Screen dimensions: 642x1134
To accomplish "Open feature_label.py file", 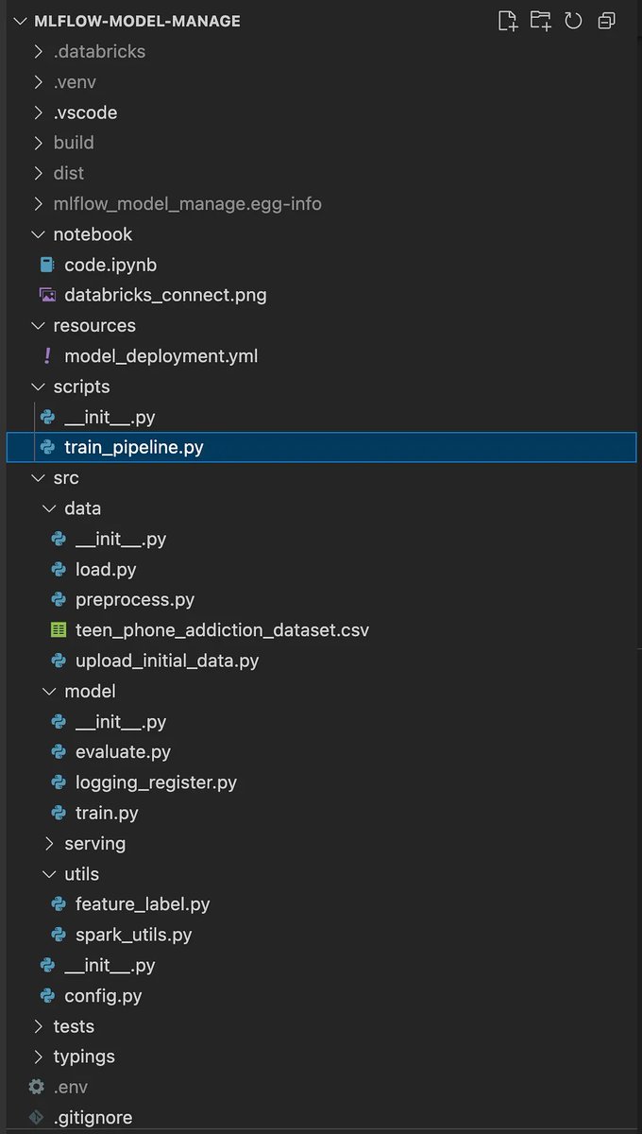I will 143,904.
